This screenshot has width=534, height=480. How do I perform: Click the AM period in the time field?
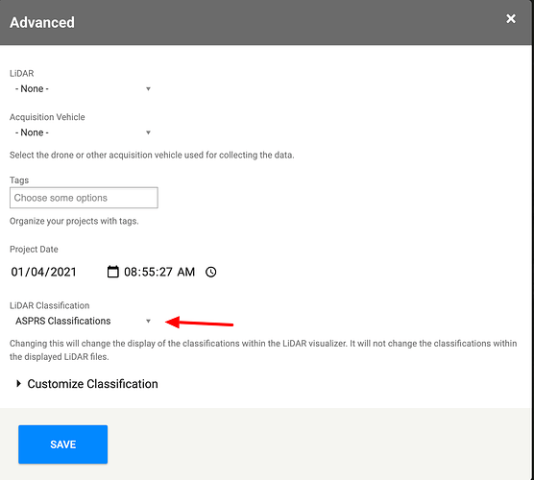tap(186, 272)
